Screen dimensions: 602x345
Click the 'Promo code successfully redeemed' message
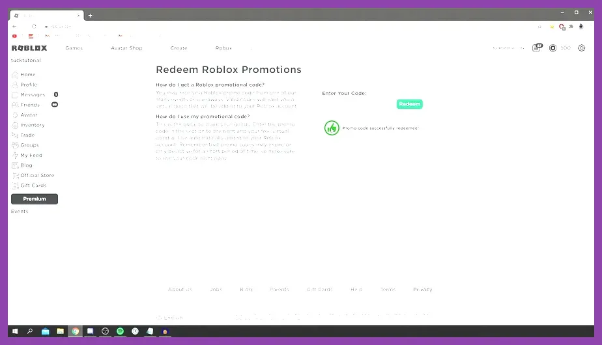[x=380, y=128]
